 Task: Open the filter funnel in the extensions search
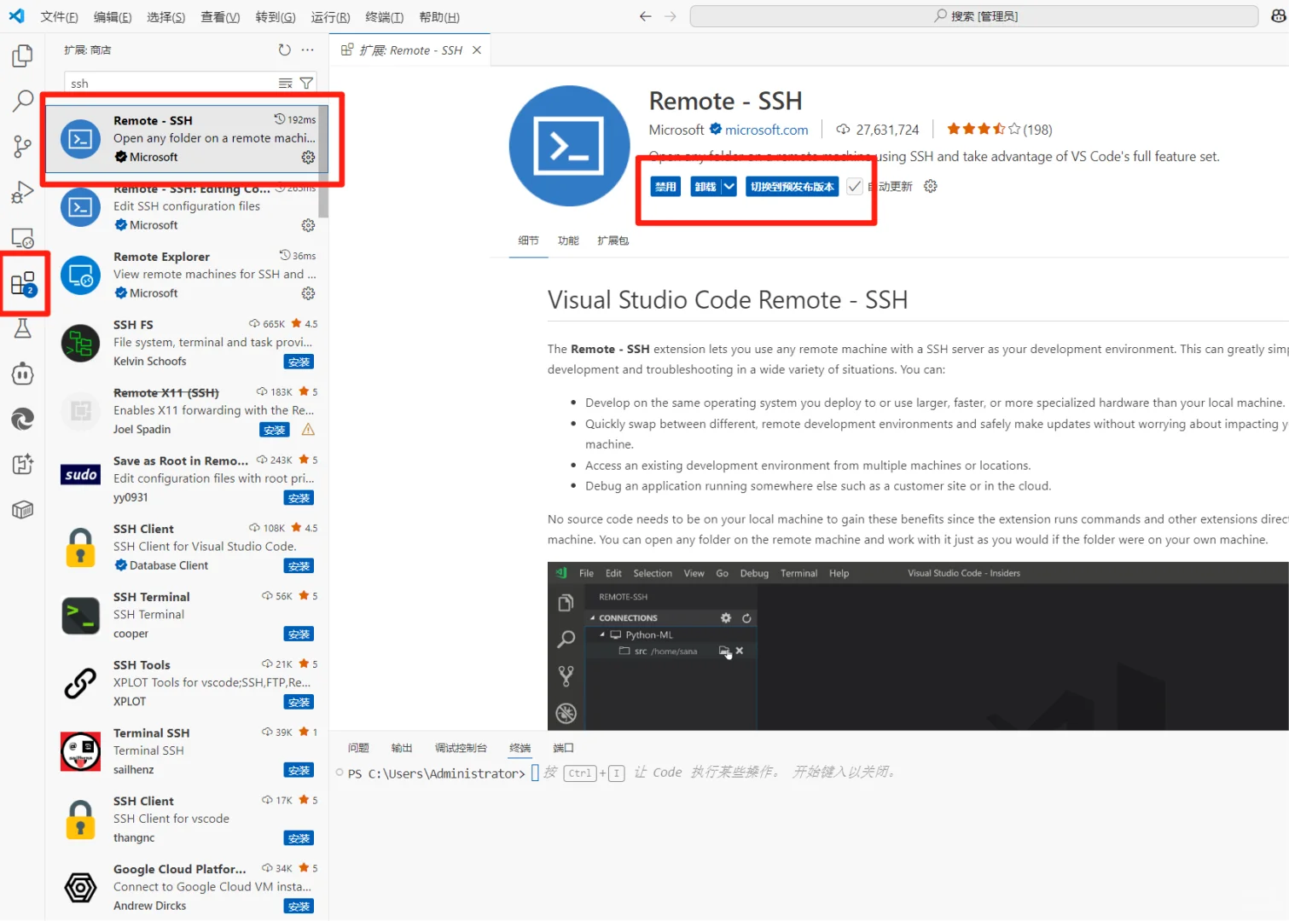pos(306,83)
